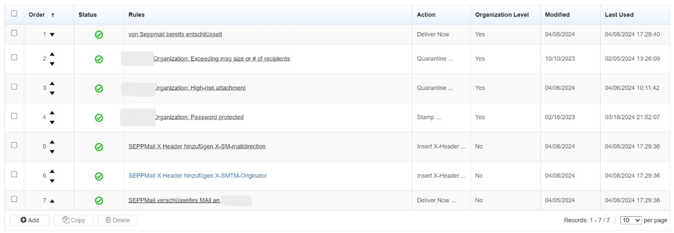Image resolution: width=674 pixels, height=233 pixels.
Task: Check the box for X-SM-maildirection rule
Action: tap(14, 145)
